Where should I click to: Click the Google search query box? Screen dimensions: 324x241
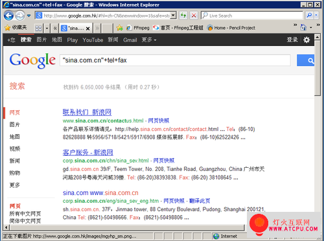click(x=175, y=60)
